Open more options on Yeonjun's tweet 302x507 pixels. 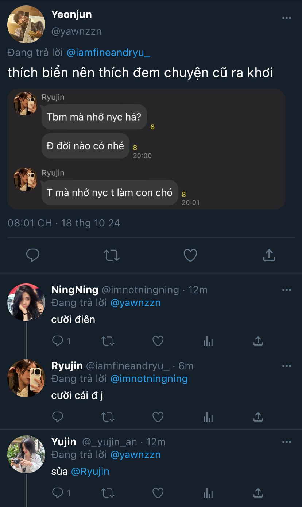coord(287,18)
